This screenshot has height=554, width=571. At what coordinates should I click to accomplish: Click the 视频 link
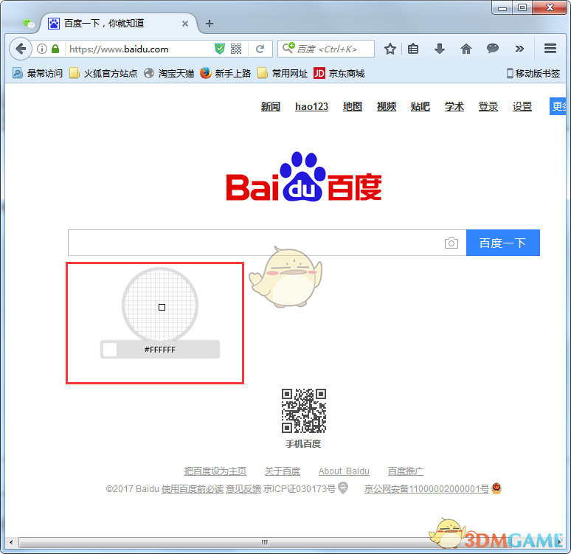387,106
